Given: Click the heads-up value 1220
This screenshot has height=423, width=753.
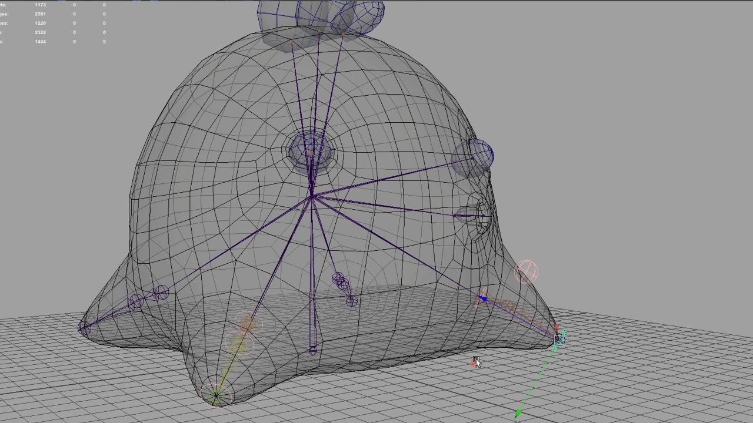Looking at the screenshot, I should coord(40,23).
